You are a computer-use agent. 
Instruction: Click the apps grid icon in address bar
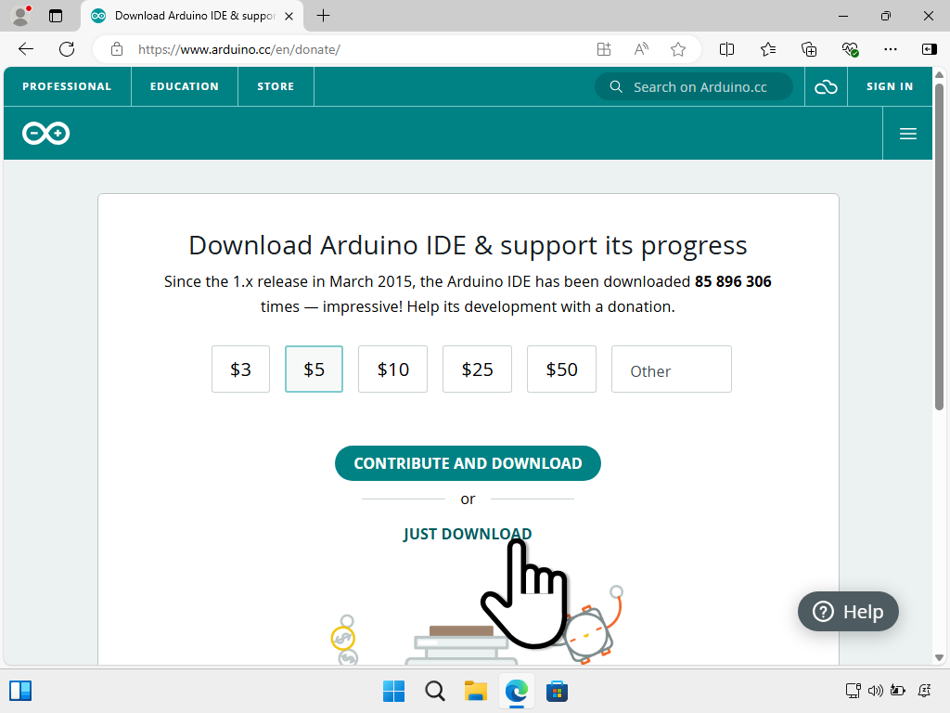click(x=603, y=49)
